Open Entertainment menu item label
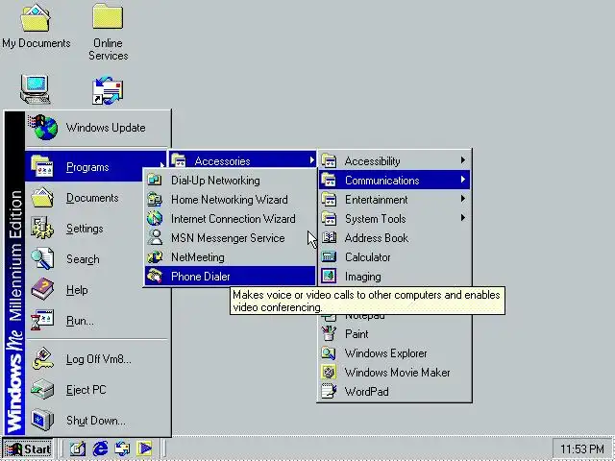This screenshot has height=461, width=615. pos(376,200)
